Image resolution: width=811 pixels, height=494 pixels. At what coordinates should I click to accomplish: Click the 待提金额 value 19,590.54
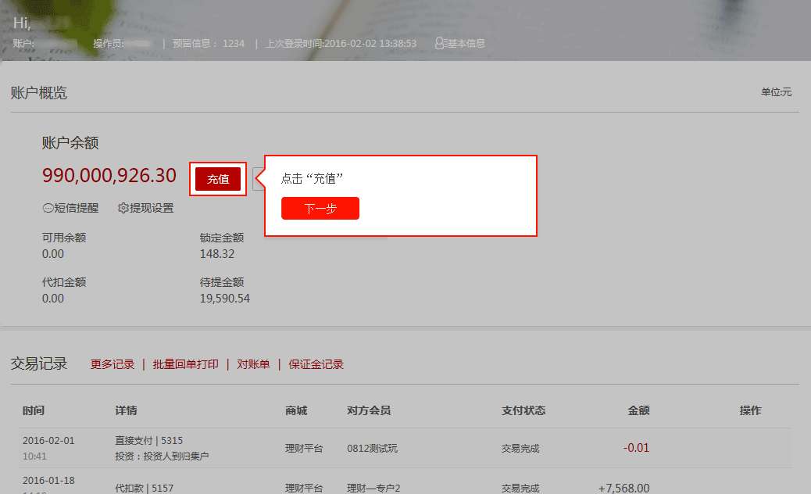point(225,299)
